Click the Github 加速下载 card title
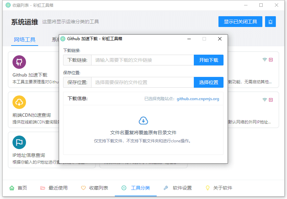The image size is (287, 199). [30, 75]
